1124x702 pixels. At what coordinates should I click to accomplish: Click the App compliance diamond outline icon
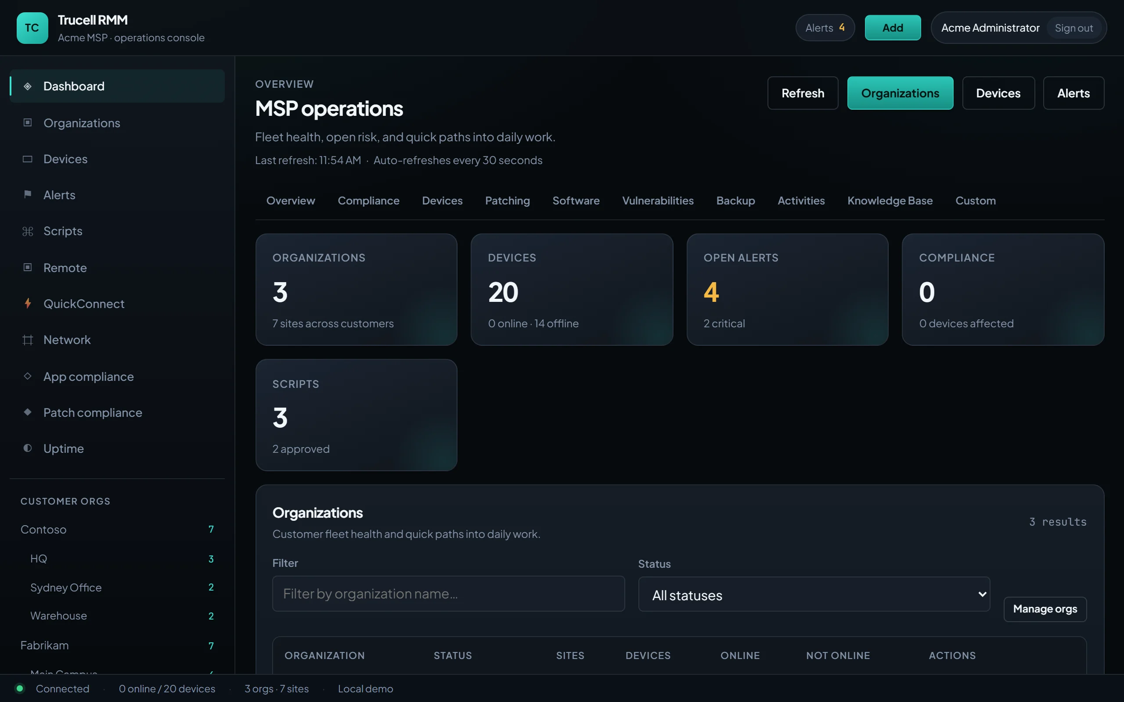[27, 376]
